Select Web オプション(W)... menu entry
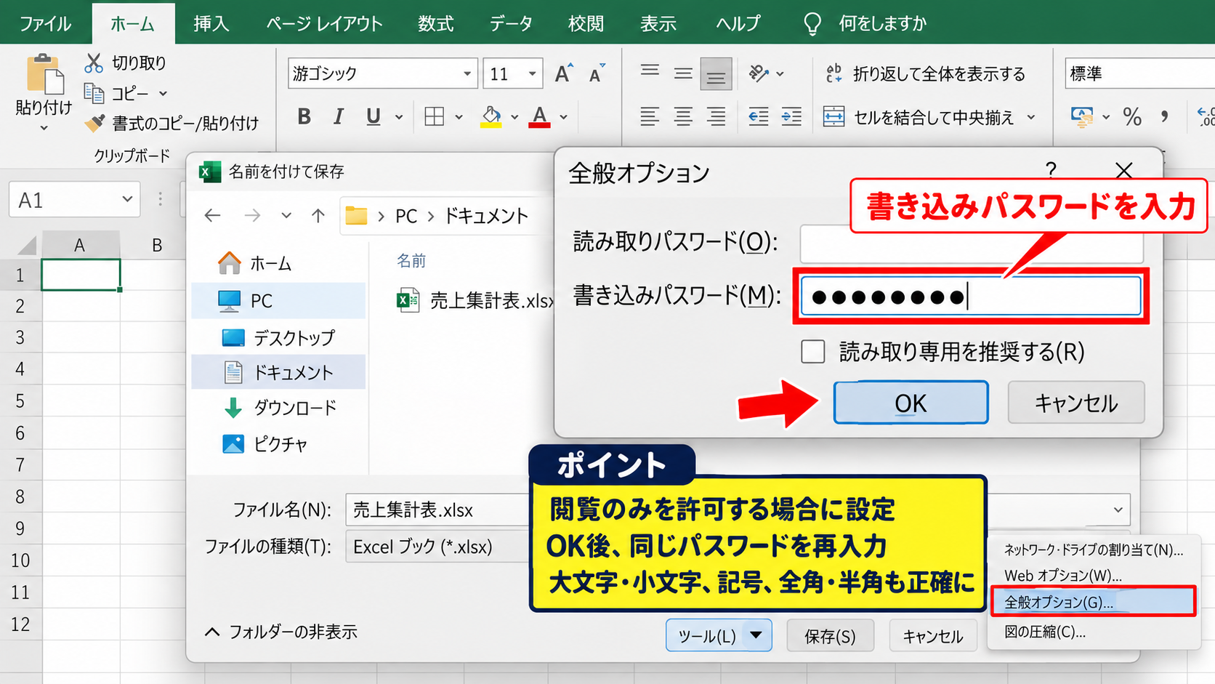 click(x=1062, y=575)
